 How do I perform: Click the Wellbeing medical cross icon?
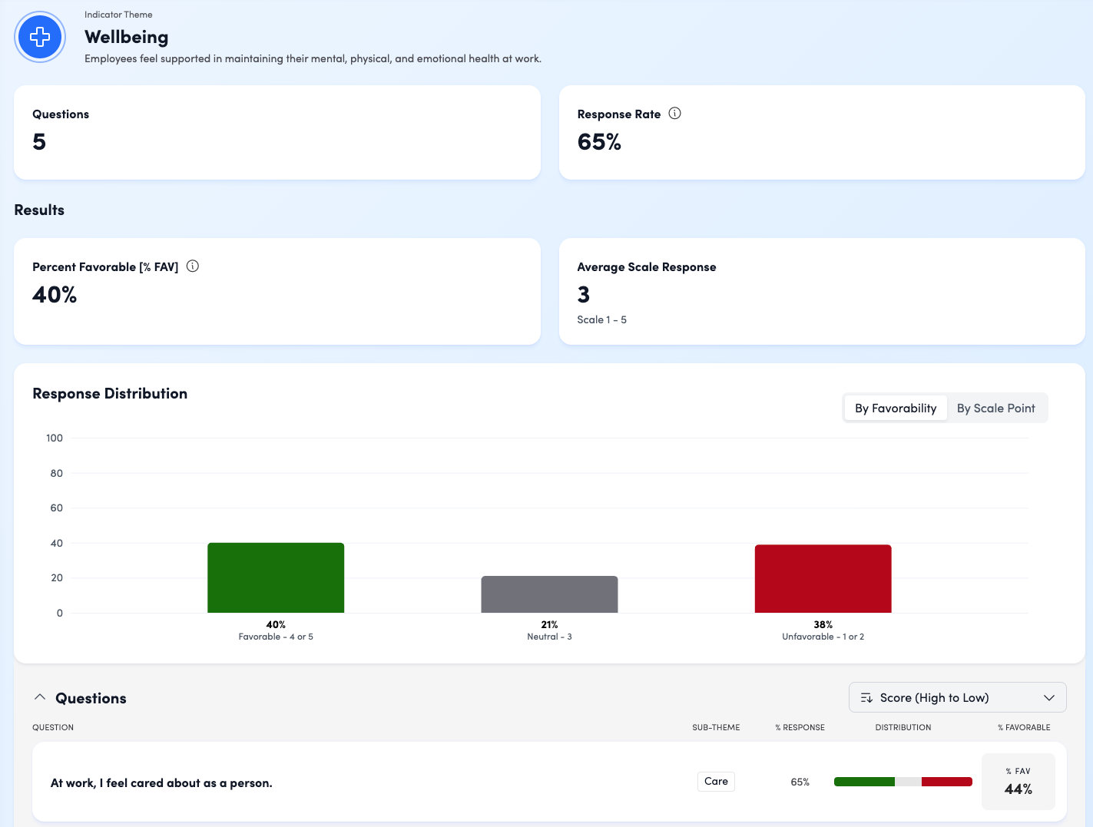[x=40, y=37]
